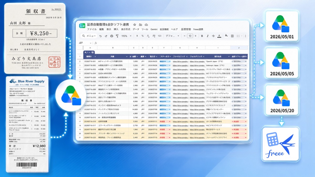Open the three-dot more toolbar options
Screen dimensions: 315x177
point(245,36)
